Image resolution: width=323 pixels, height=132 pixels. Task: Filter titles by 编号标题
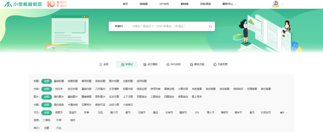coord(86,81)
